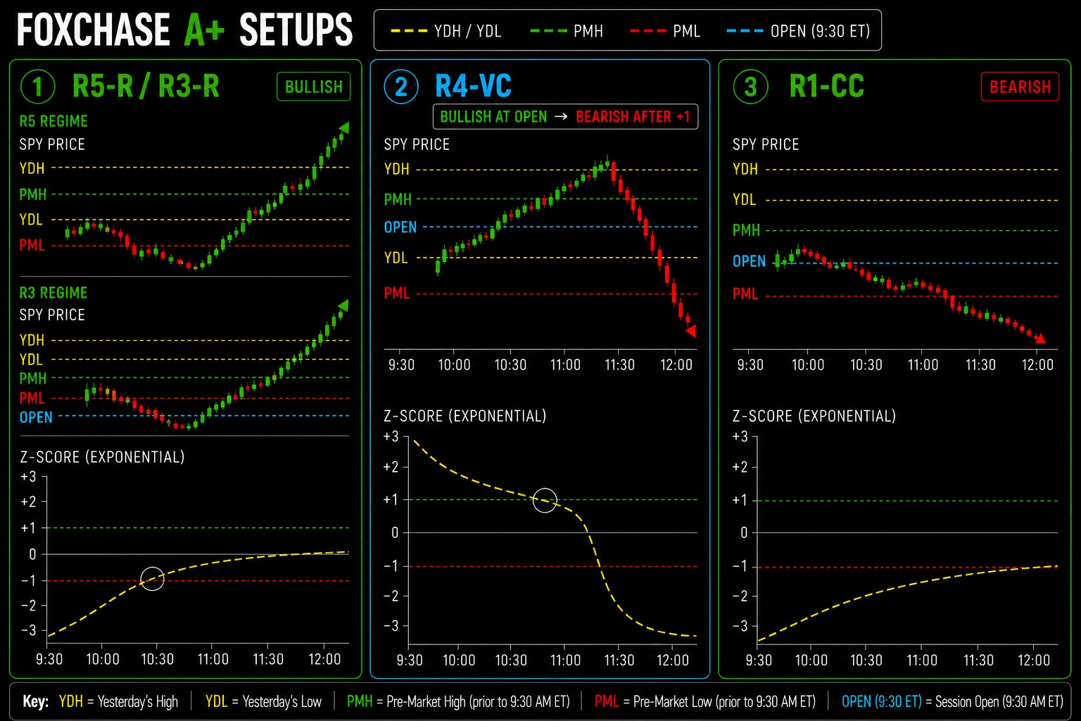Click Z-SCORE (EXPONENTIAL) heading in the R5-R / R3-R panel

[x=103, y=457]
